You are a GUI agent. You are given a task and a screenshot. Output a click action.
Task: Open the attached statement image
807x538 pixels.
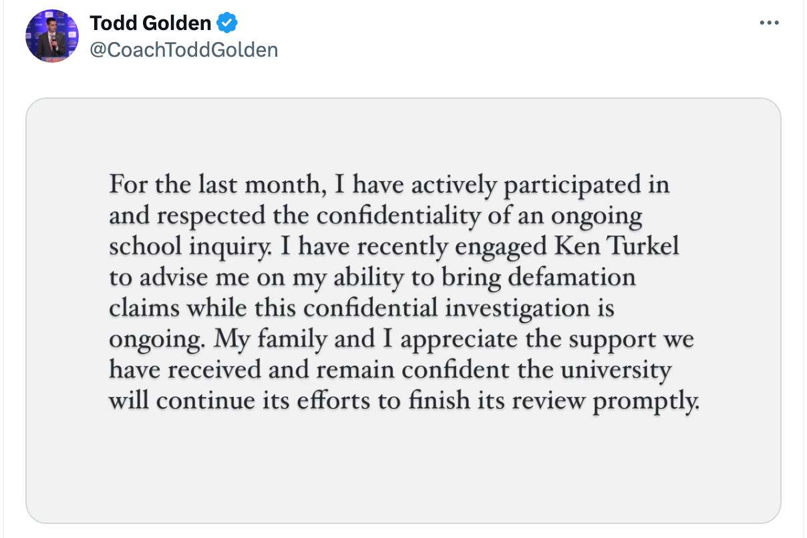(x=403, y=310)
